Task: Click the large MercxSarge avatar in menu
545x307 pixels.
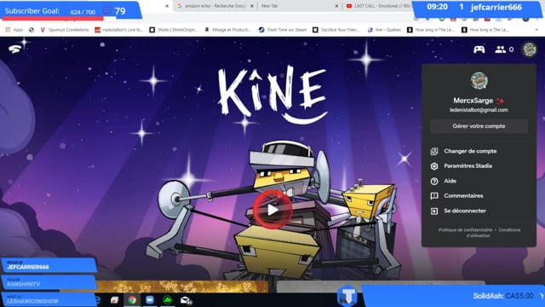Action: click(x=479, y=81)
